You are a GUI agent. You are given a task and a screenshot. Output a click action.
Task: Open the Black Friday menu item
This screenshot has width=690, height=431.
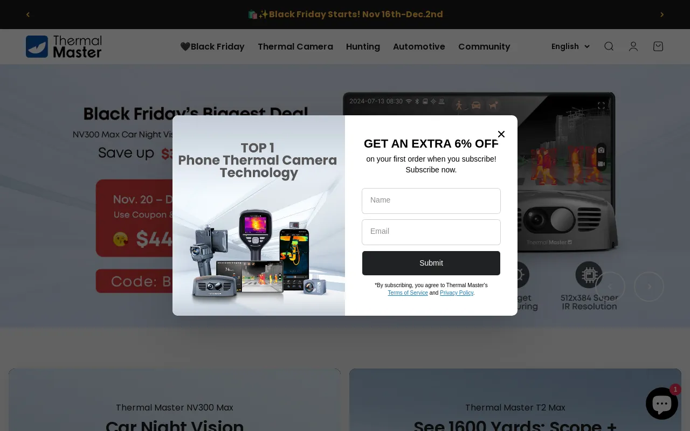click(212, 46)
